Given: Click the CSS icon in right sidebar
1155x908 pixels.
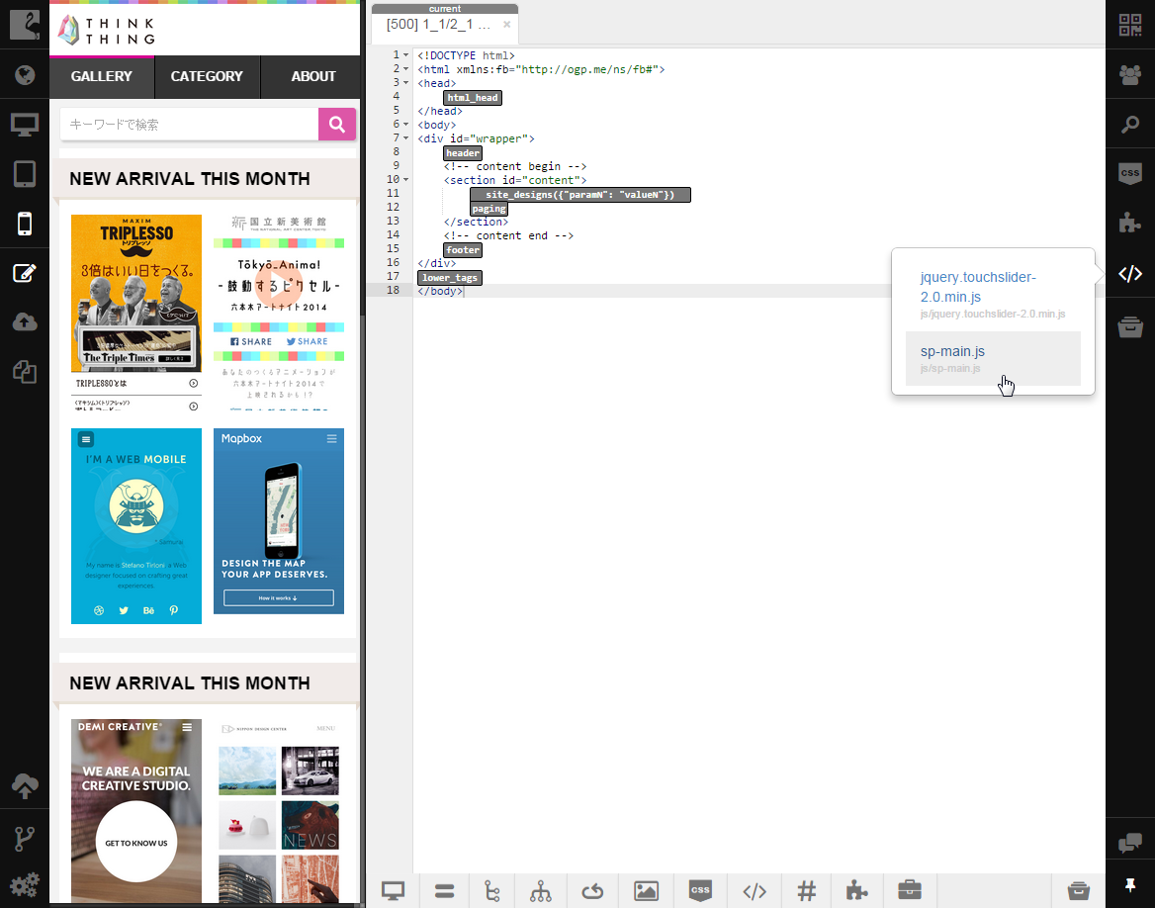Looking at the screenshot, I should click(x=1129, y=172).
